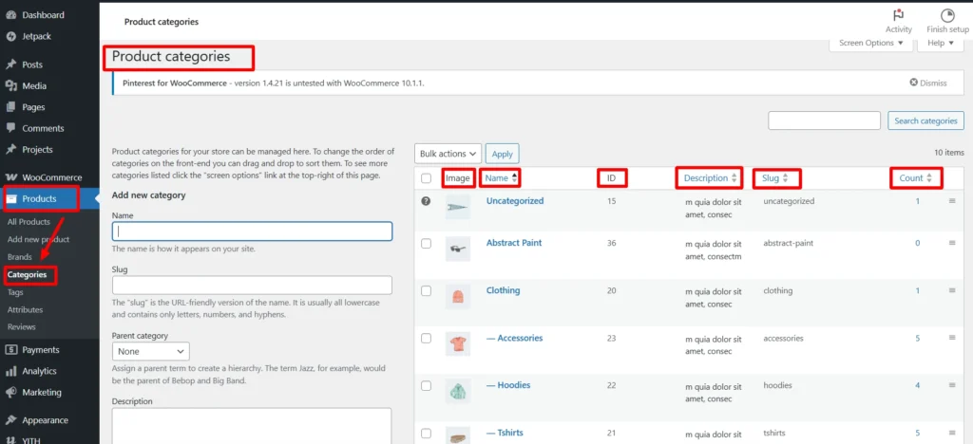Click the Jetpack icon in sidebar
This screenshot has height=444, width=973.
click(x=10, y=36)
